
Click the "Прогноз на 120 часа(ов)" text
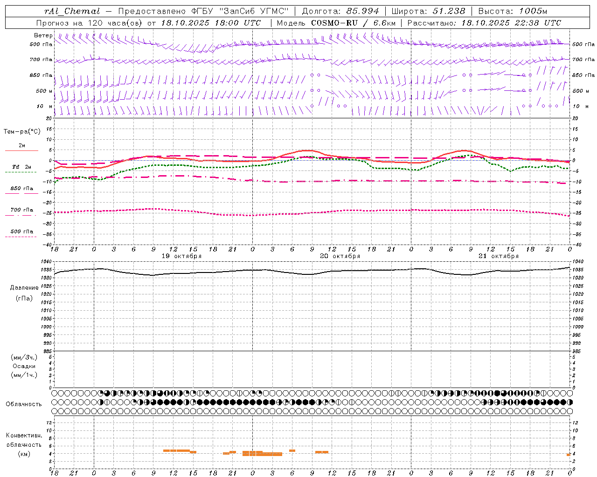coord(90,23)
